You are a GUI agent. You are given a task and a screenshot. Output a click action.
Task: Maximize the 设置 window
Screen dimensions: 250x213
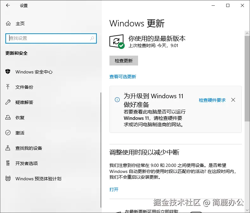[228, 5]
